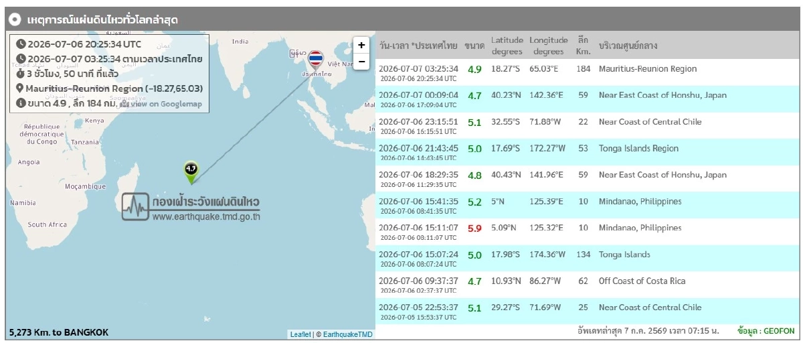Select the Off Coast of Costa Rica row
803x343 pixels.
(x=588, y=285)
